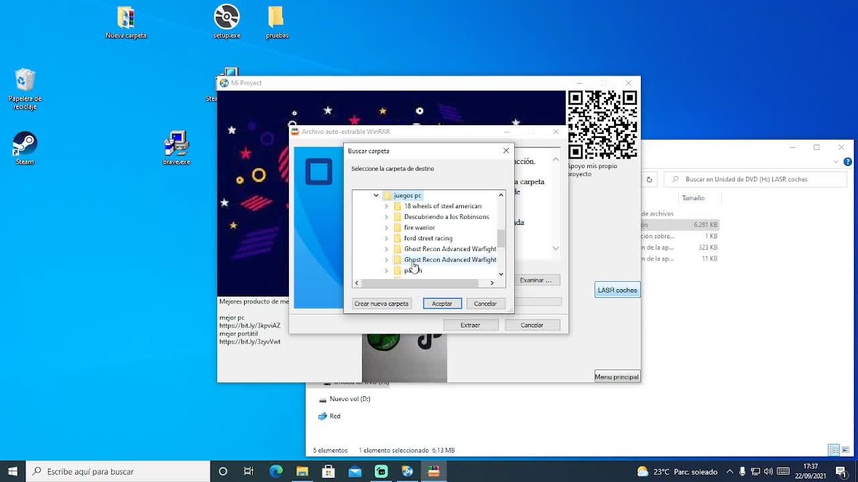Screen dimensions: 858x482
Task: Open Papelera de reciclaje on desktop
Action: click(25, 89)
